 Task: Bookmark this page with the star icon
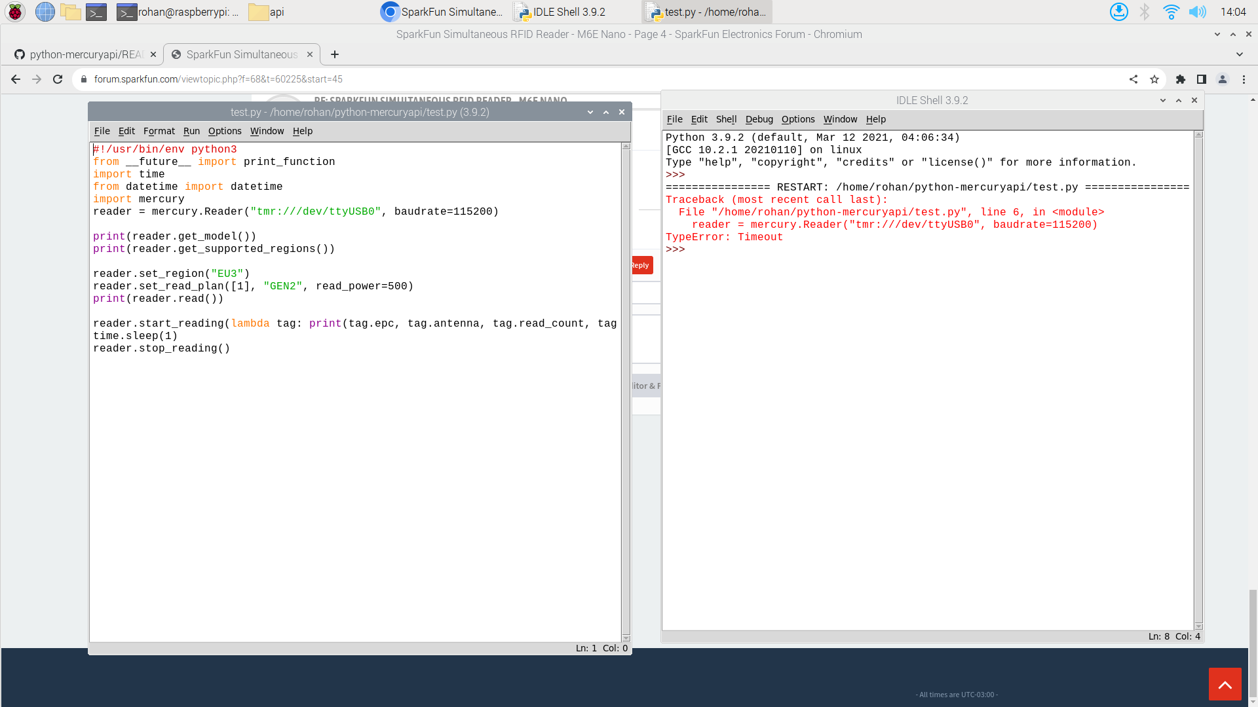click(x=1154, y=79)
